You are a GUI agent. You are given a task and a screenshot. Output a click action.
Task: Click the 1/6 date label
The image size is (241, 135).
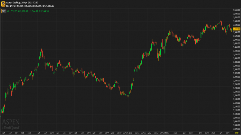pyautogui.click(x=39, y=133)
